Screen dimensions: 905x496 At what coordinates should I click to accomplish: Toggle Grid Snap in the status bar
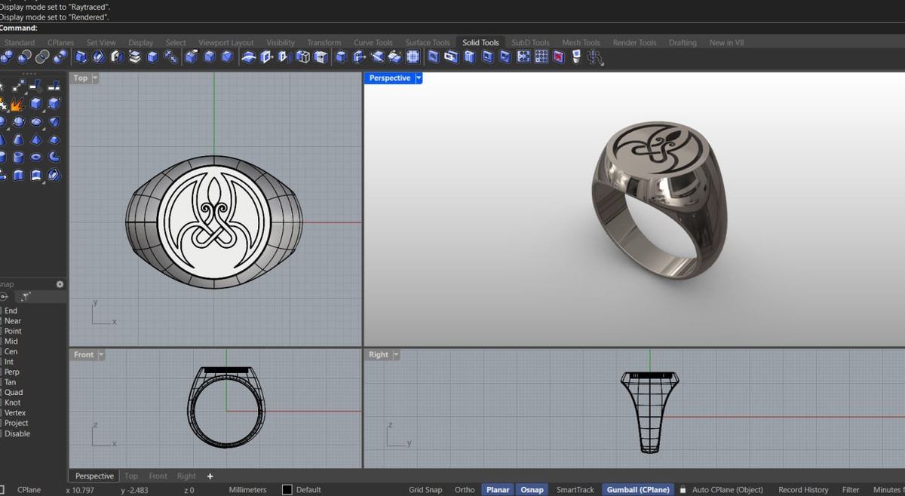tap(425, 490)
